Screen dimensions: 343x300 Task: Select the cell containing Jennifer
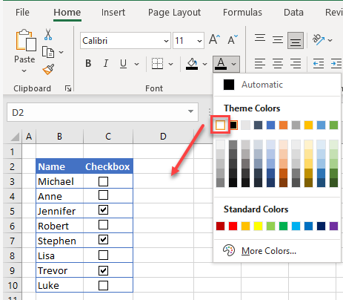point(59,211)
